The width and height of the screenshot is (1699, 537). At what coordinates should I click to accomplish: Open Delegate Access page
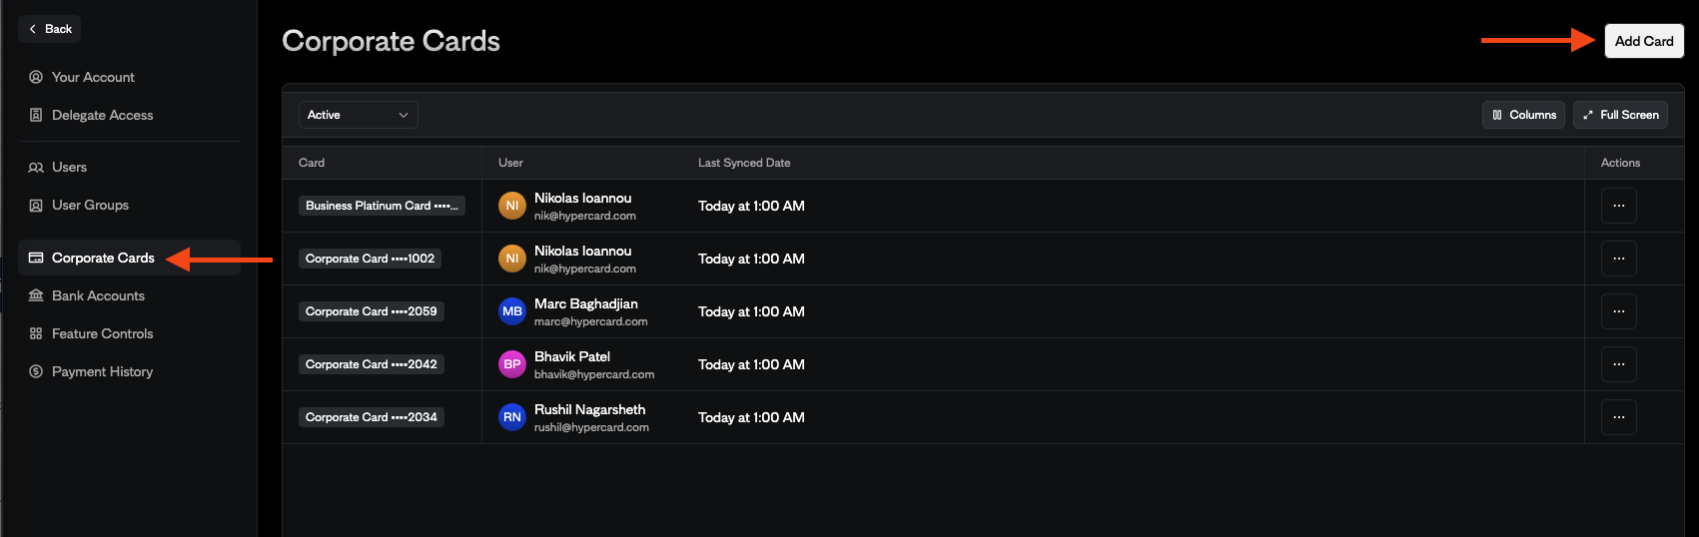pyautogui.click(x=101, y=115)
